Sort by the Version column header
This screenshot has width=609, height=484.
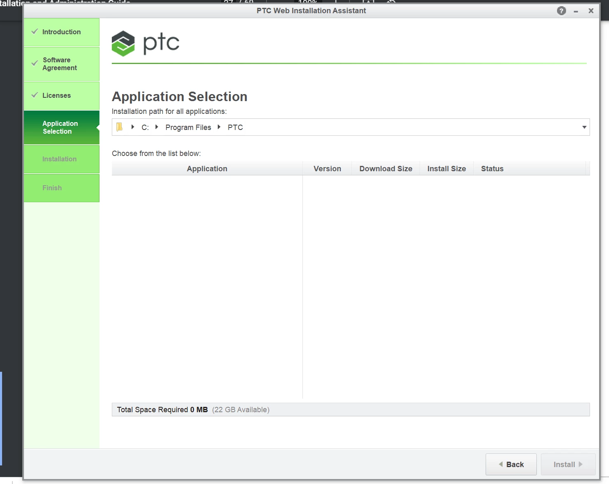(x=327, y=169)
